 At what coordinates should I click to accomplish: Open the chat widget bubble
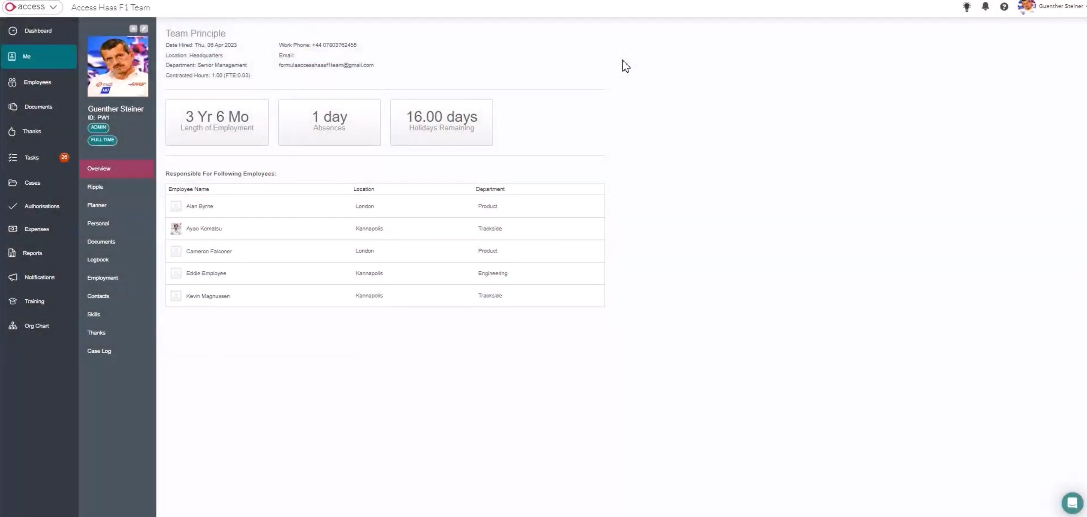coord(1072,502)
